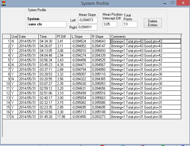Toggle Use value Y in row 2
Screen dimensions: 190x146
click(x=14, y=46)
